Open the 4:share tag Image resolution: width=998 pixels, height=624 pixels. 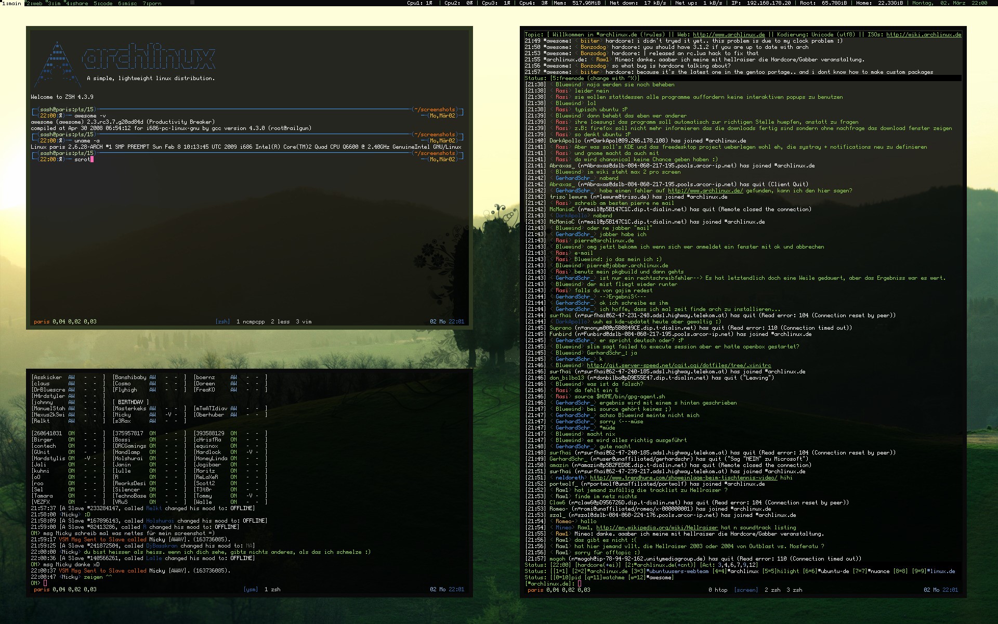click(x=76, y=3)
